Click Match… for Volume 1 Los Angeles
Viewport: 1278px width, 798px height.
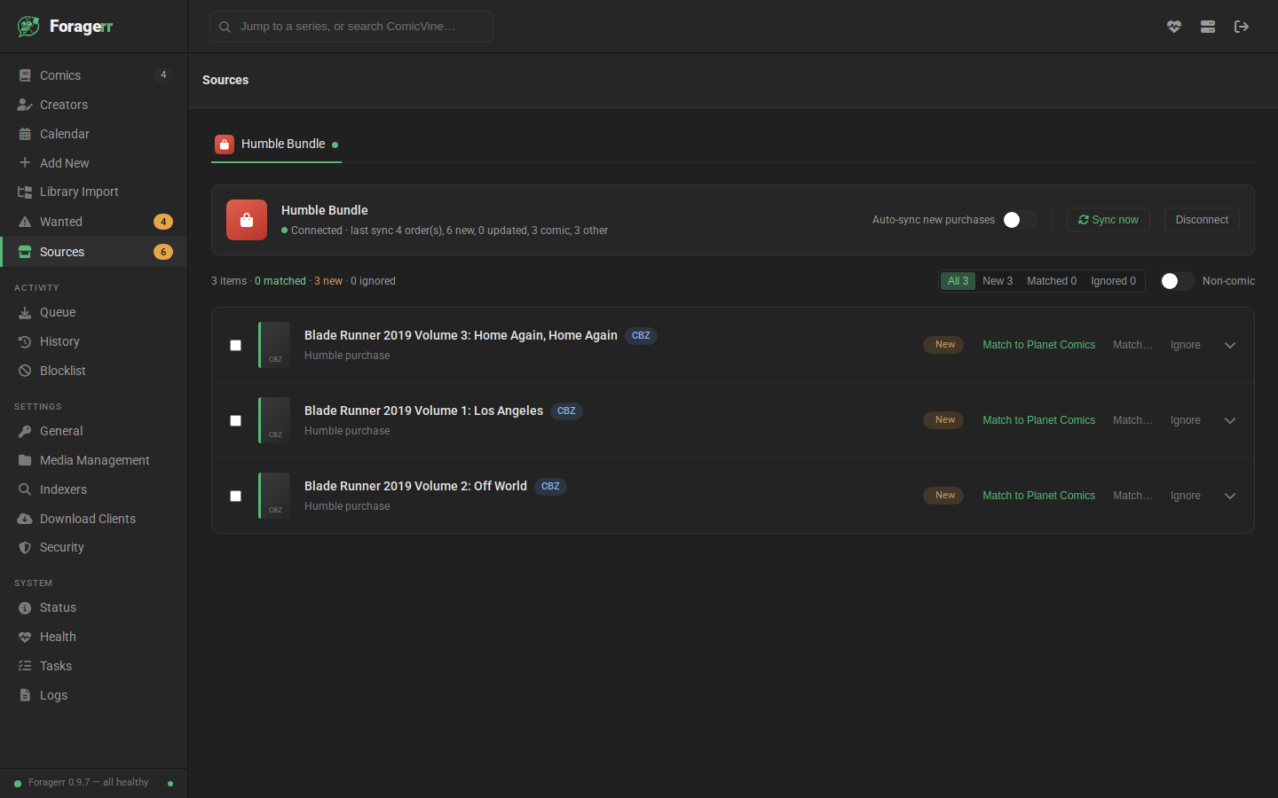click(x=1132, y=420)
